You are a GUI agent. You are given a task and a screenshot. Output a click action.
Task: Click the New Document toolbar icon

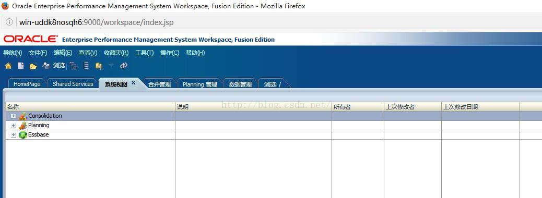click(21, 66)
